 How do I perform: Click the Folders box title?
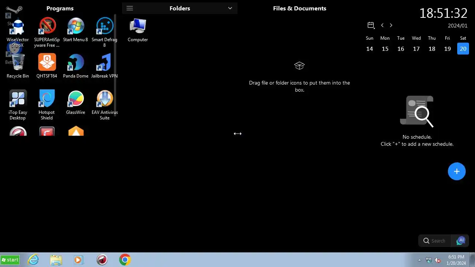click(x=180, y=8)
